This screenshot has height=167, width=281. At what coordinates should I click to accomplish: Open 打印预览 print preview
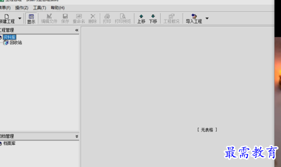pos(123,18)
